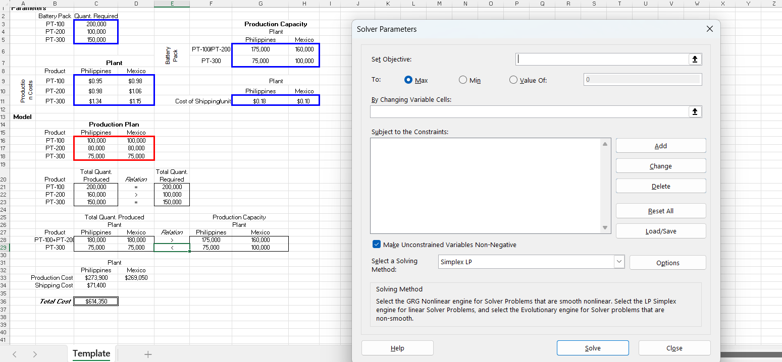Viewport: 782px width, 362px height.
Task: Click the Value Of number field
Action: [x=642, y=80]
